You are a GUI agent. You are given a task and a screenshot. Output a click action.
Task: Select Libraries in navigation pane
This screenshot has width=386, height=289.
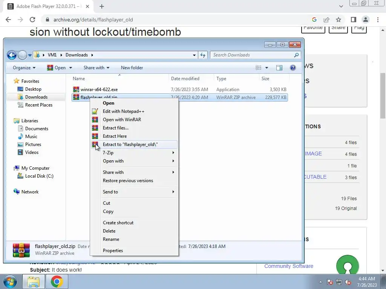tap(26, 121)
